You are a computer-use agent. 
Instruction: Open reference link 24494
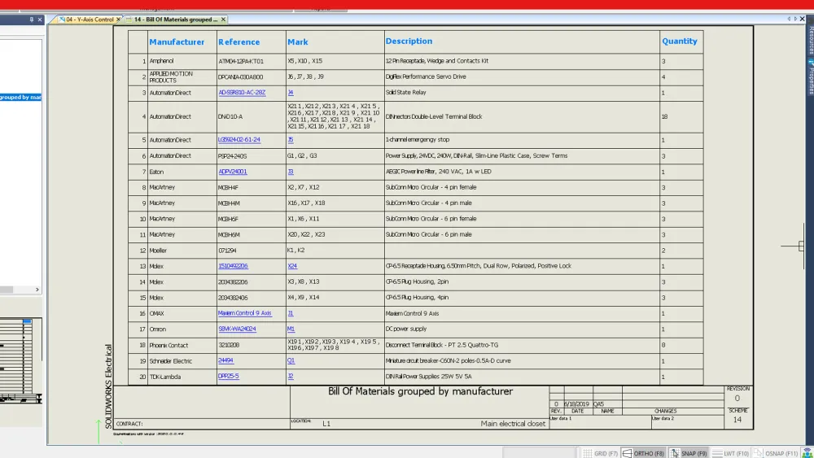225,360
